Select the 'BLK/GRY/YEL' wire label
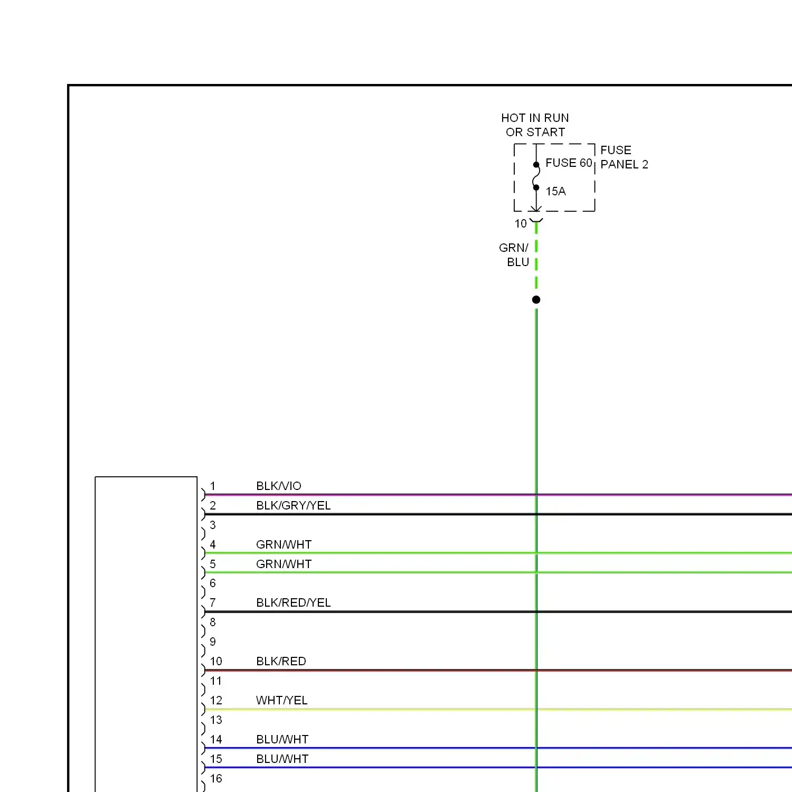The width and height of the screenshot is (792, 792). (x=294, y=506)
